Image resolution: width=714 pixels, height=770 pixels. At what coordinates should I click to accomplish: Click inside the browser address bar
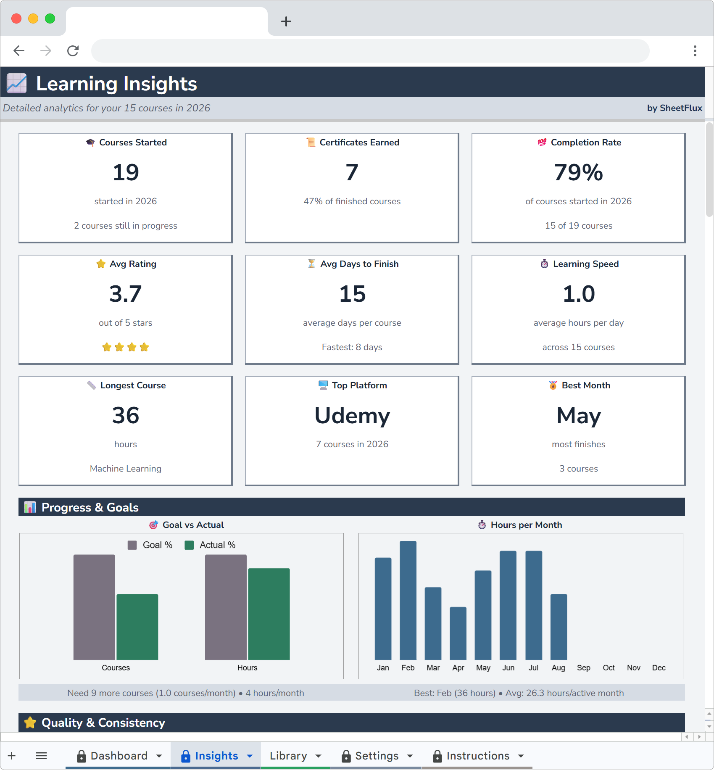[x=370, y=50]
